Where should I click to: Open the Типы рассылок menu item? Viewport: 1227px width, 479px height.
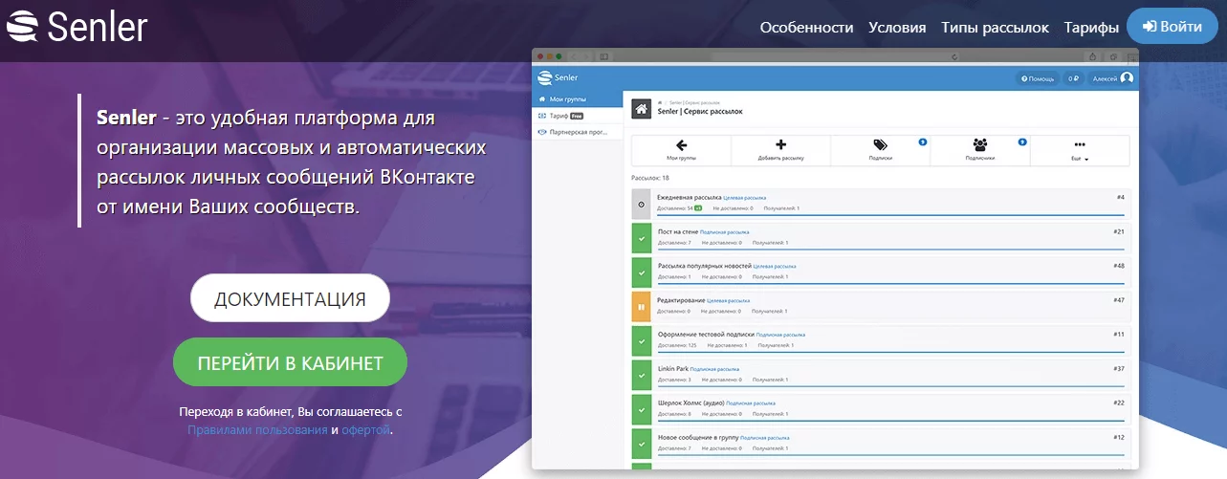pyautogui.click(x=995, y=28)
